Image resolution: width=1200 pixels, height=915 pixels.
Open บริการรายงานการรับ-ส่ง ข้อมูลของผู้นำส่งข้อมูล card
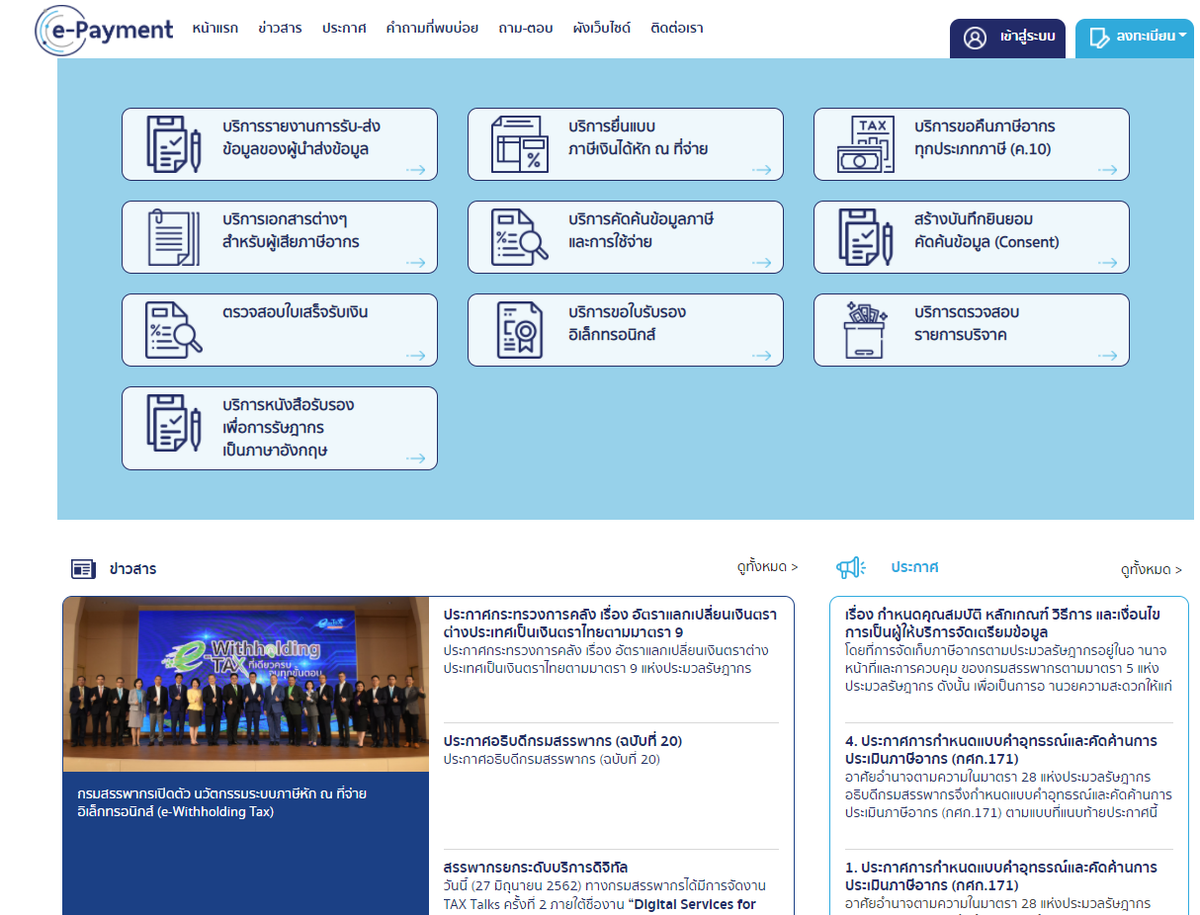(280, 144)
